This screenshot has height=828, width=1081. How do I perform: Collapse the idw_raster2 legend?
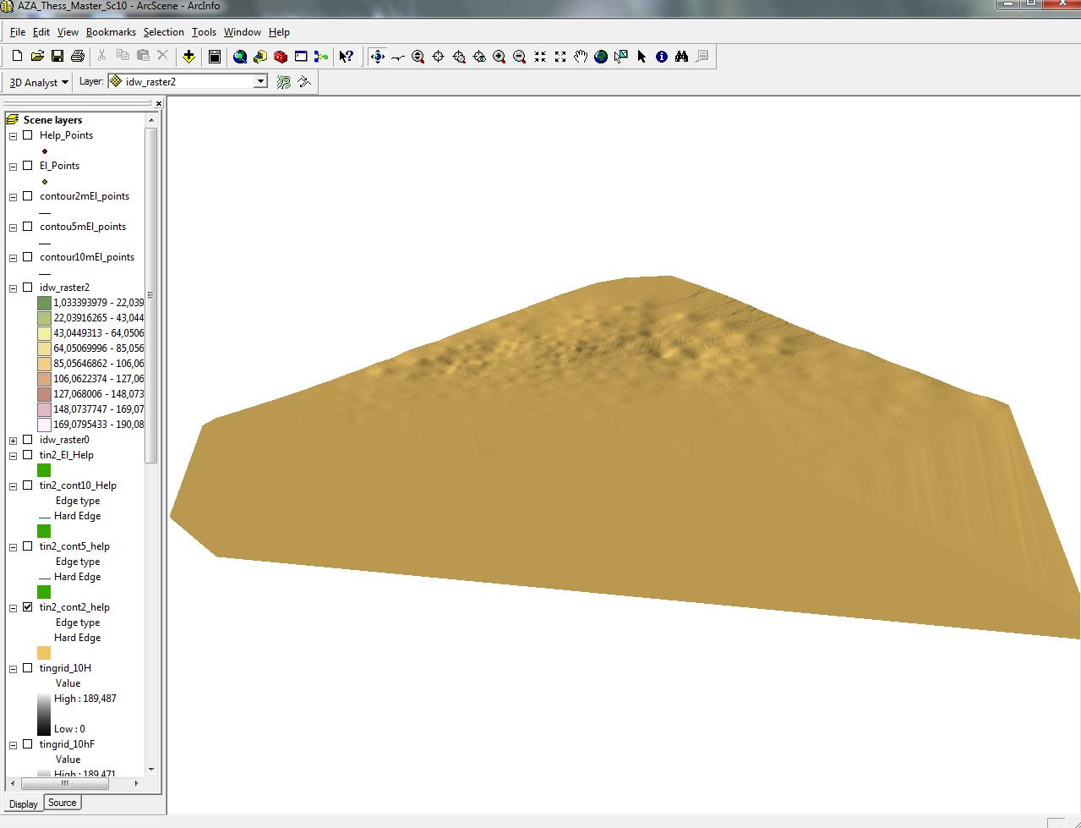pos(13,288)
